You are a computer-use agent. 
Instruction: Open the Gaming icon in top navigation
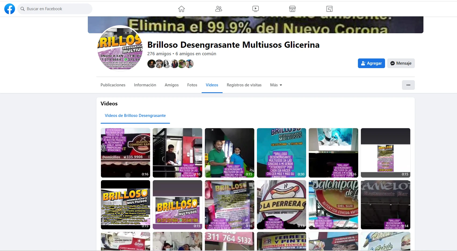[329, 9]
